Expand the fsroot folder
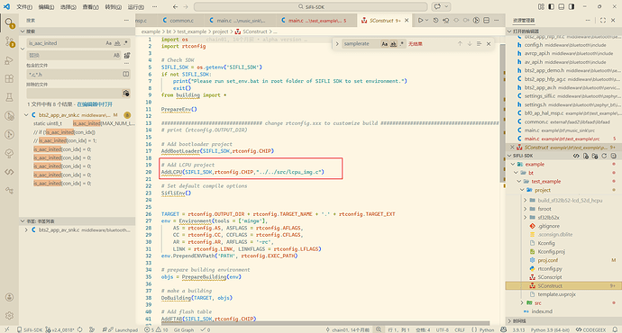The image size is (622, 333). click(x=526, y=209)
